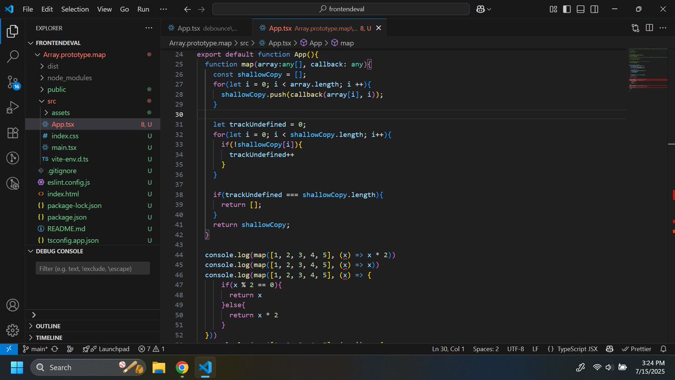Image resolution: width=675 pixels, height=380 pixels.
Task: Close the active App.tsx tab
Action: click(x=379, y=28)
